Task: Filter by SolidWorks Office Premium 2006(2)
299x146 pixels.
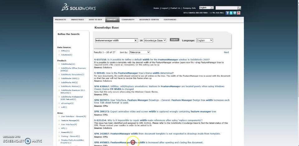Action: [73, 69]
